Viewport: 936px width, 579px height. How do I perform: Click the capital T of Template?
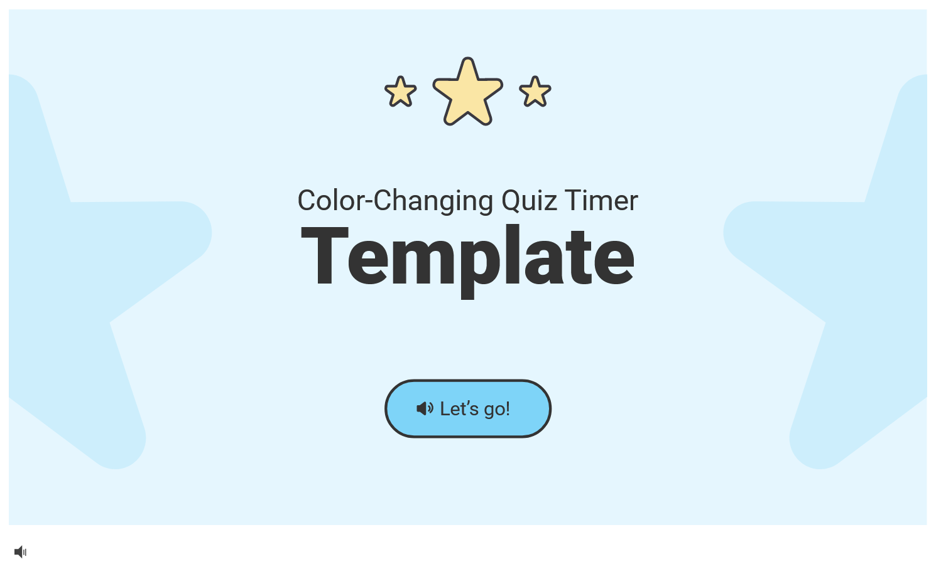coord(324,256)
